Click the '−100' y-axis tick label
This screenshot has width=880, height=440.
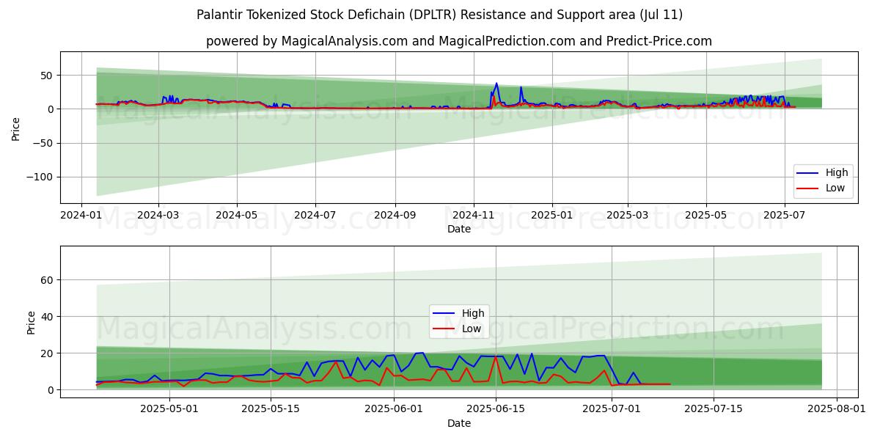[41, 177]
